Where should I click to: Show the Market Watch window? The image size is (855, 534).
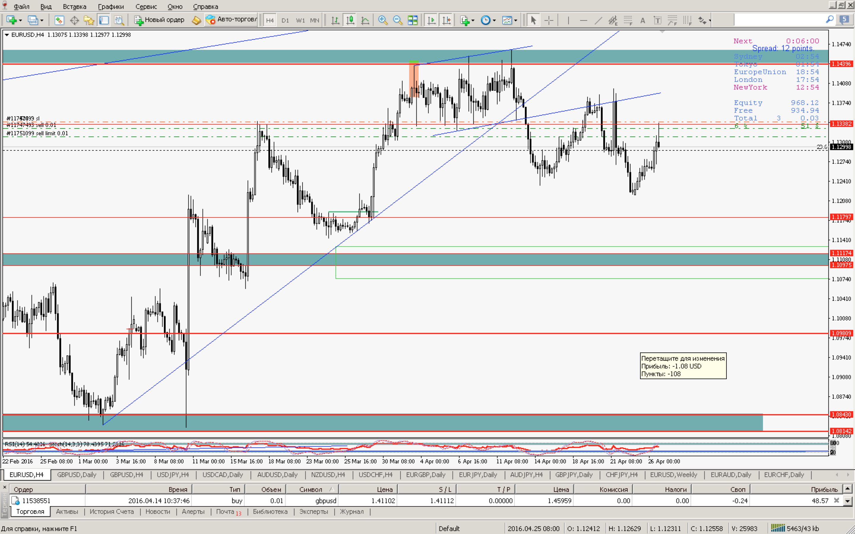[x=59, y=20]
